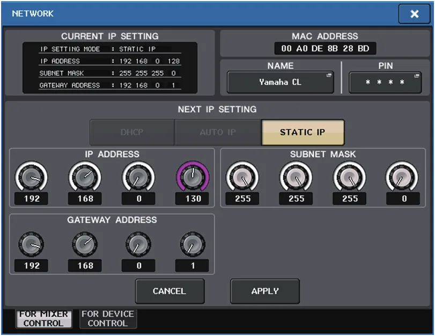Viewport: 435px width, 336px height.
Task: Select GATEWAY ADDRESS knob above value 192
Action: click(x=31, y=244)
